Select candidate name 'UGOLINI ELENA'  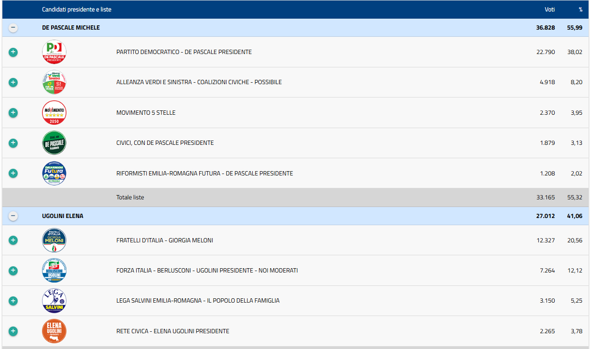63,216
